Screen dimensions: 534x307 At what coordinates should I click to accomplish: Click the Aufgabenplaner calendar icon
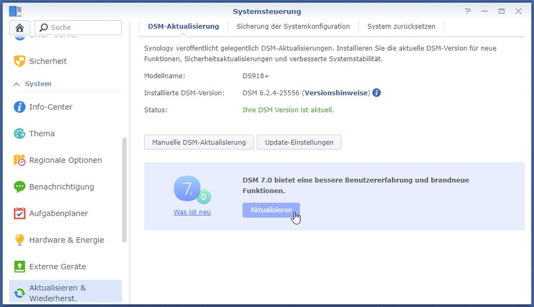(19, 213)
